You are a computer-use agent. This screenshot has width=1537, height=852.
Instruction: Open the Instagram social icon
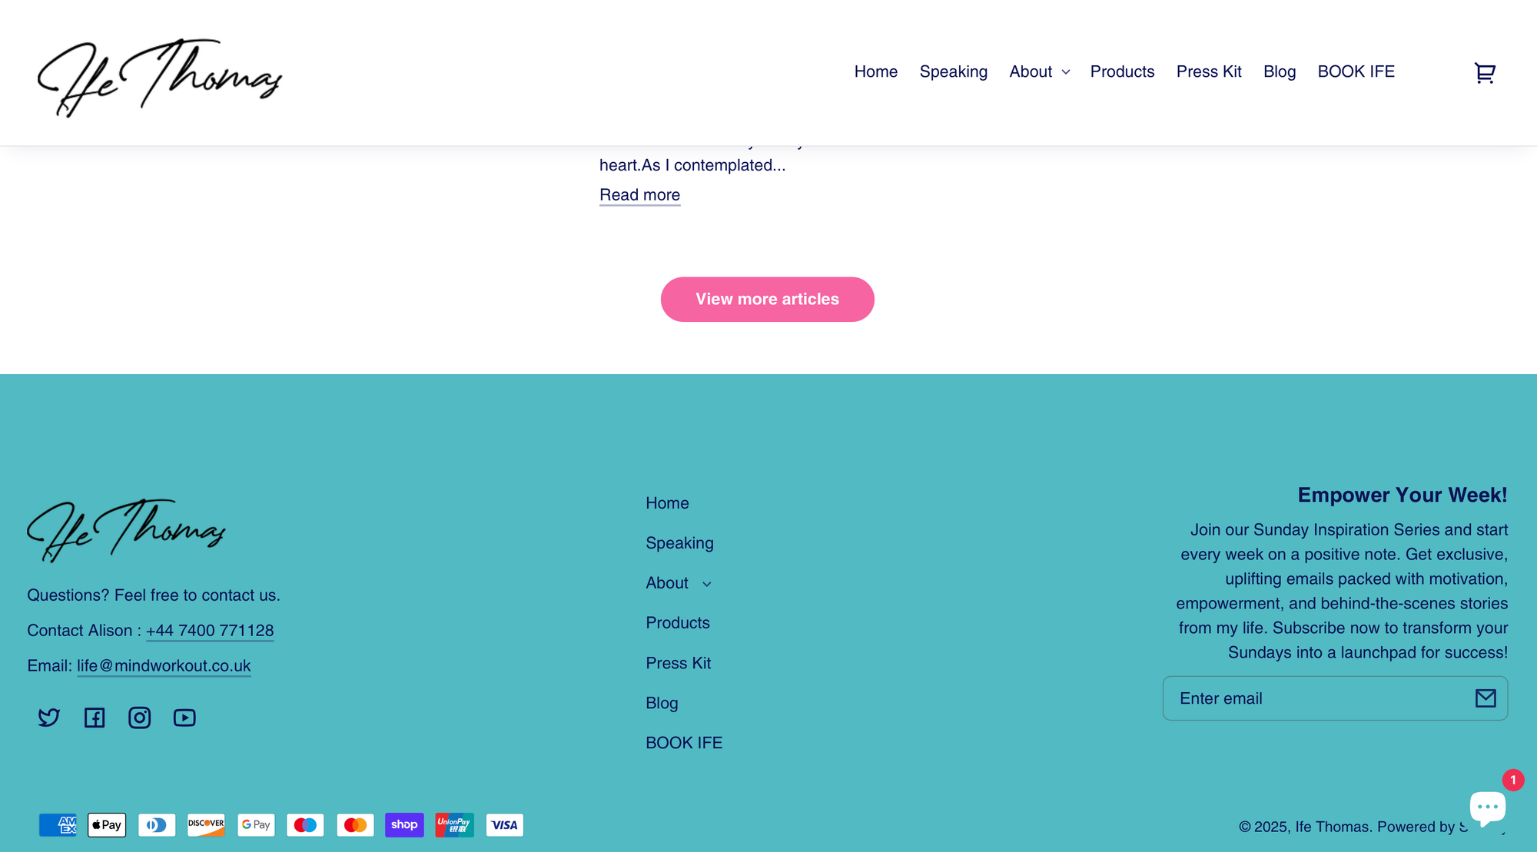pyautogui.click(x=139, y=718)
